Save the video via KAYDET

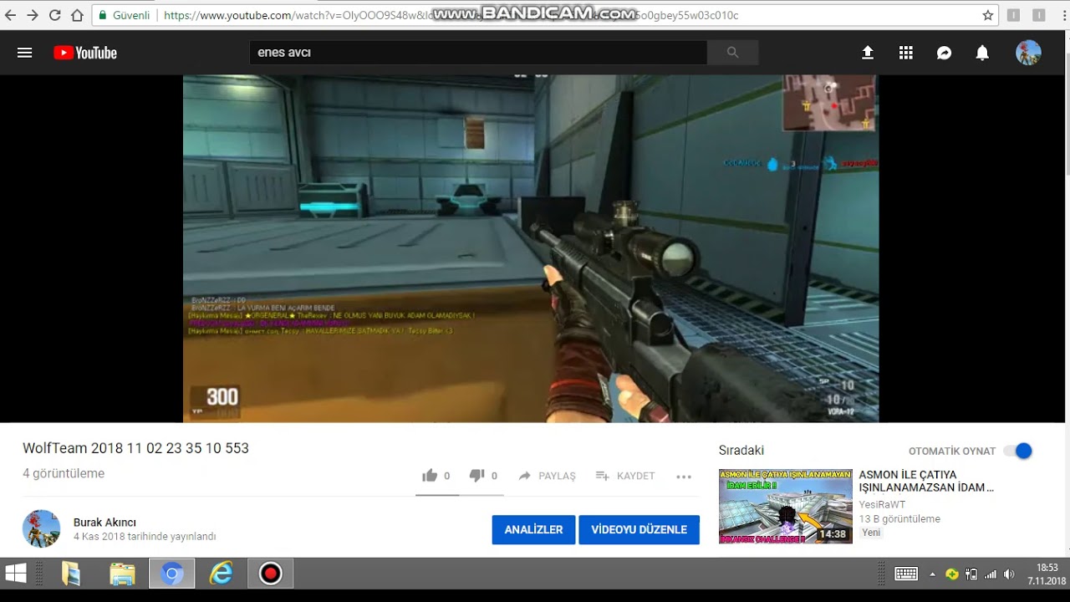coord(625,476)
